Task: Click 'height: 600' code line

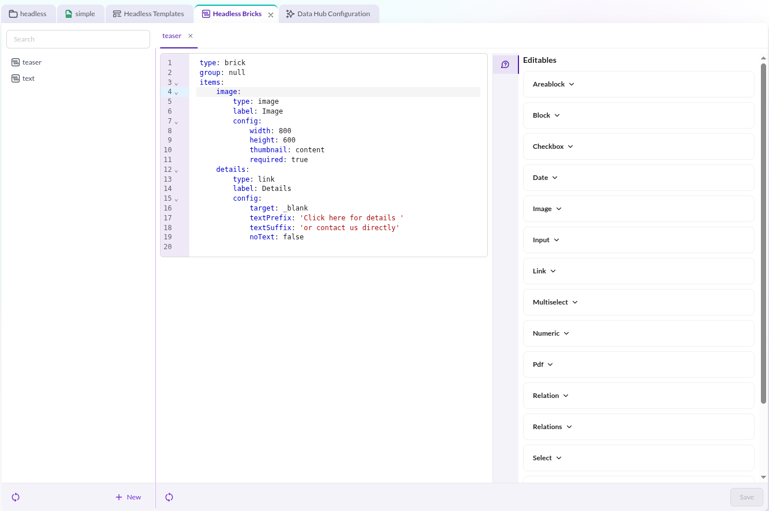Action: click(272, 140)
